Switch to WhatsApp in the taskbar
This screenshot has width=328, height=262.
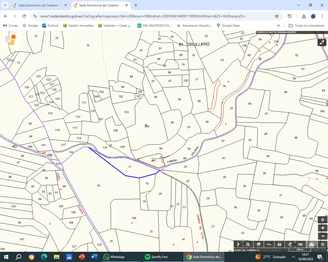pyautogui.click(x=121, y=257)
